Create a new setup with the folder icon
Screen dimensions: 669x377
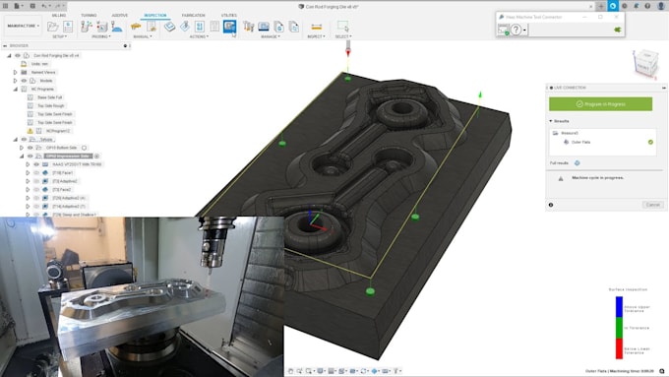tap(53, 27)
